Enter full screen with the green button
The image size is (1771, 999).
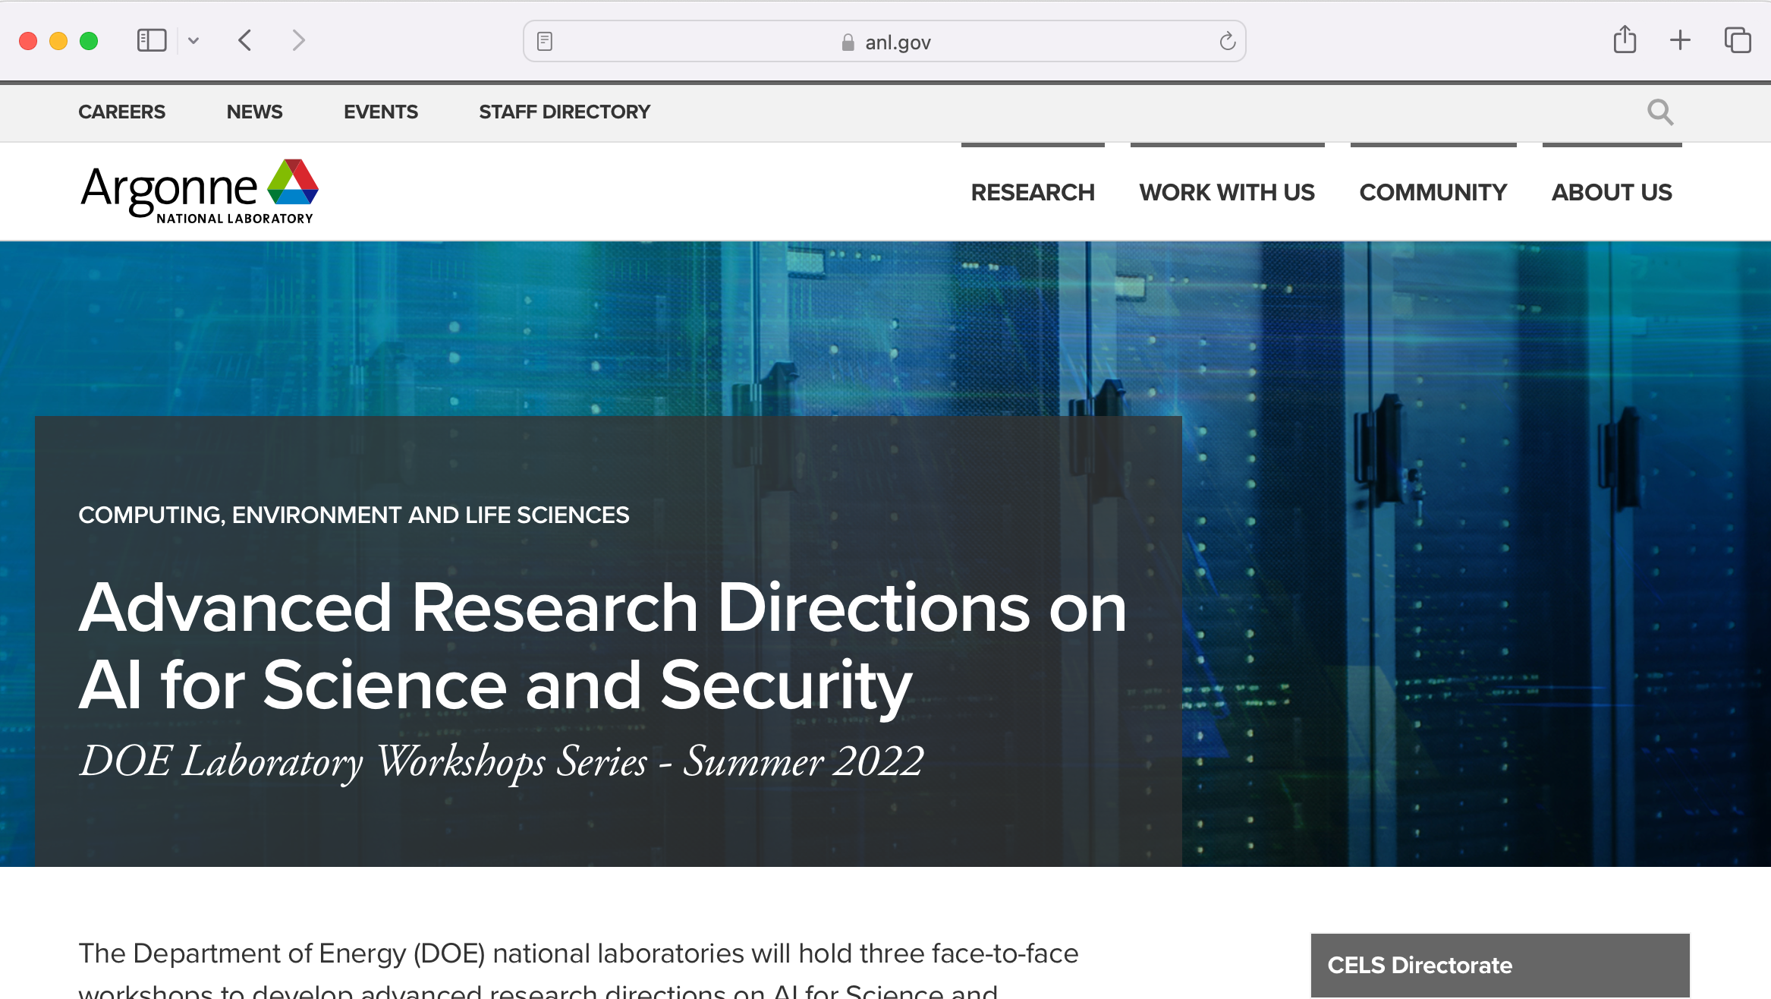point(89,41)
